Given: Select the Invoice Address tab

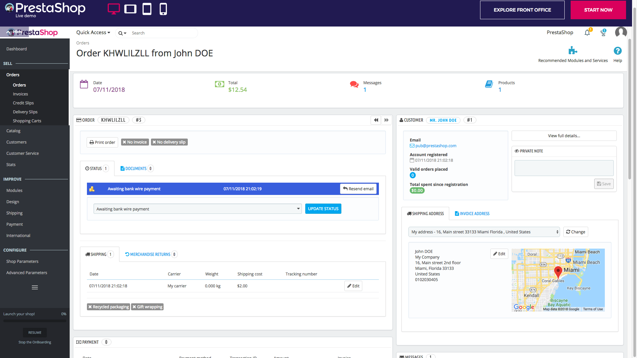Looking at the screenshot, I should coord(472,213).
